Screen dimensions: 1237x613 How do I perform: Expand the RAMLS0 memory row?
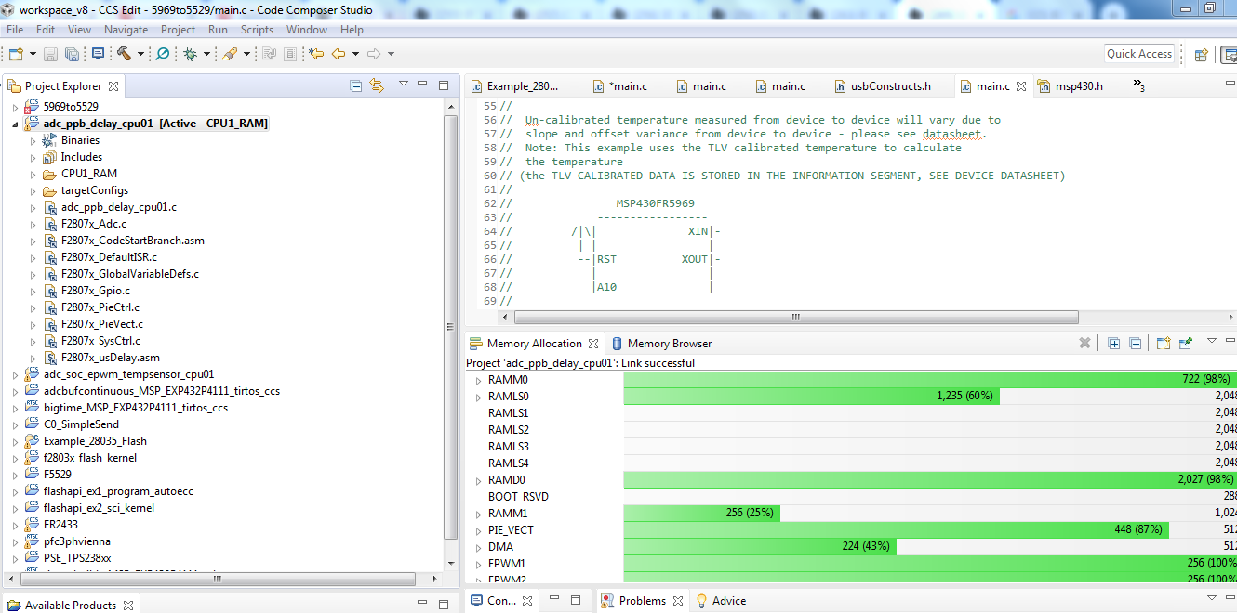pyautogui.click(x=478, y=397)
